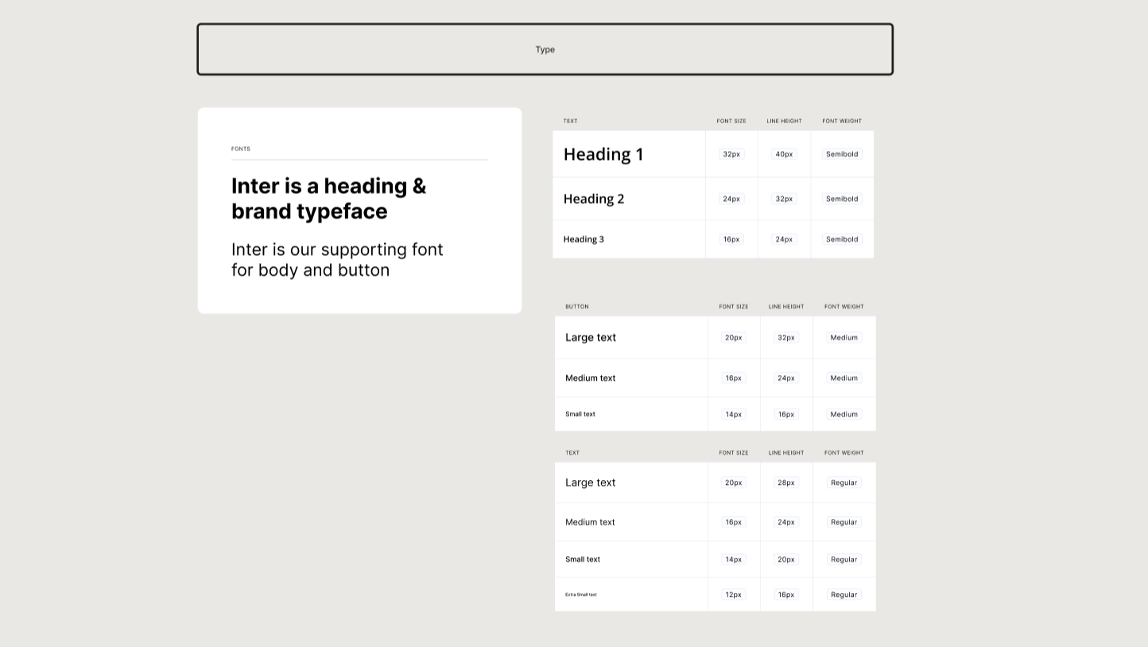Click the "Heading 3" sample text
This screenshot has width=1148, height=647.
click(584, 239)
